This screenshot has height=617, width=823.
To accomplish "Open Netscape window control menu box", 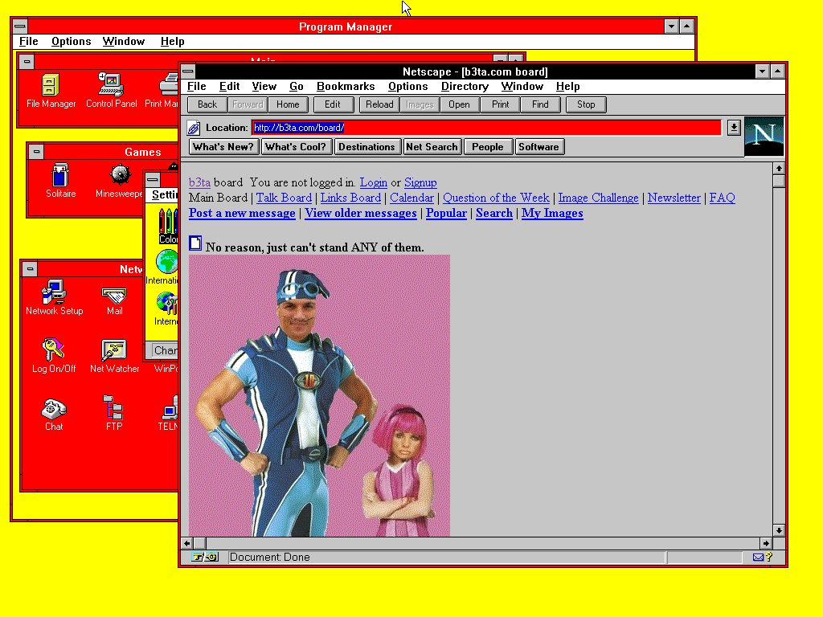I will (188, 72).
